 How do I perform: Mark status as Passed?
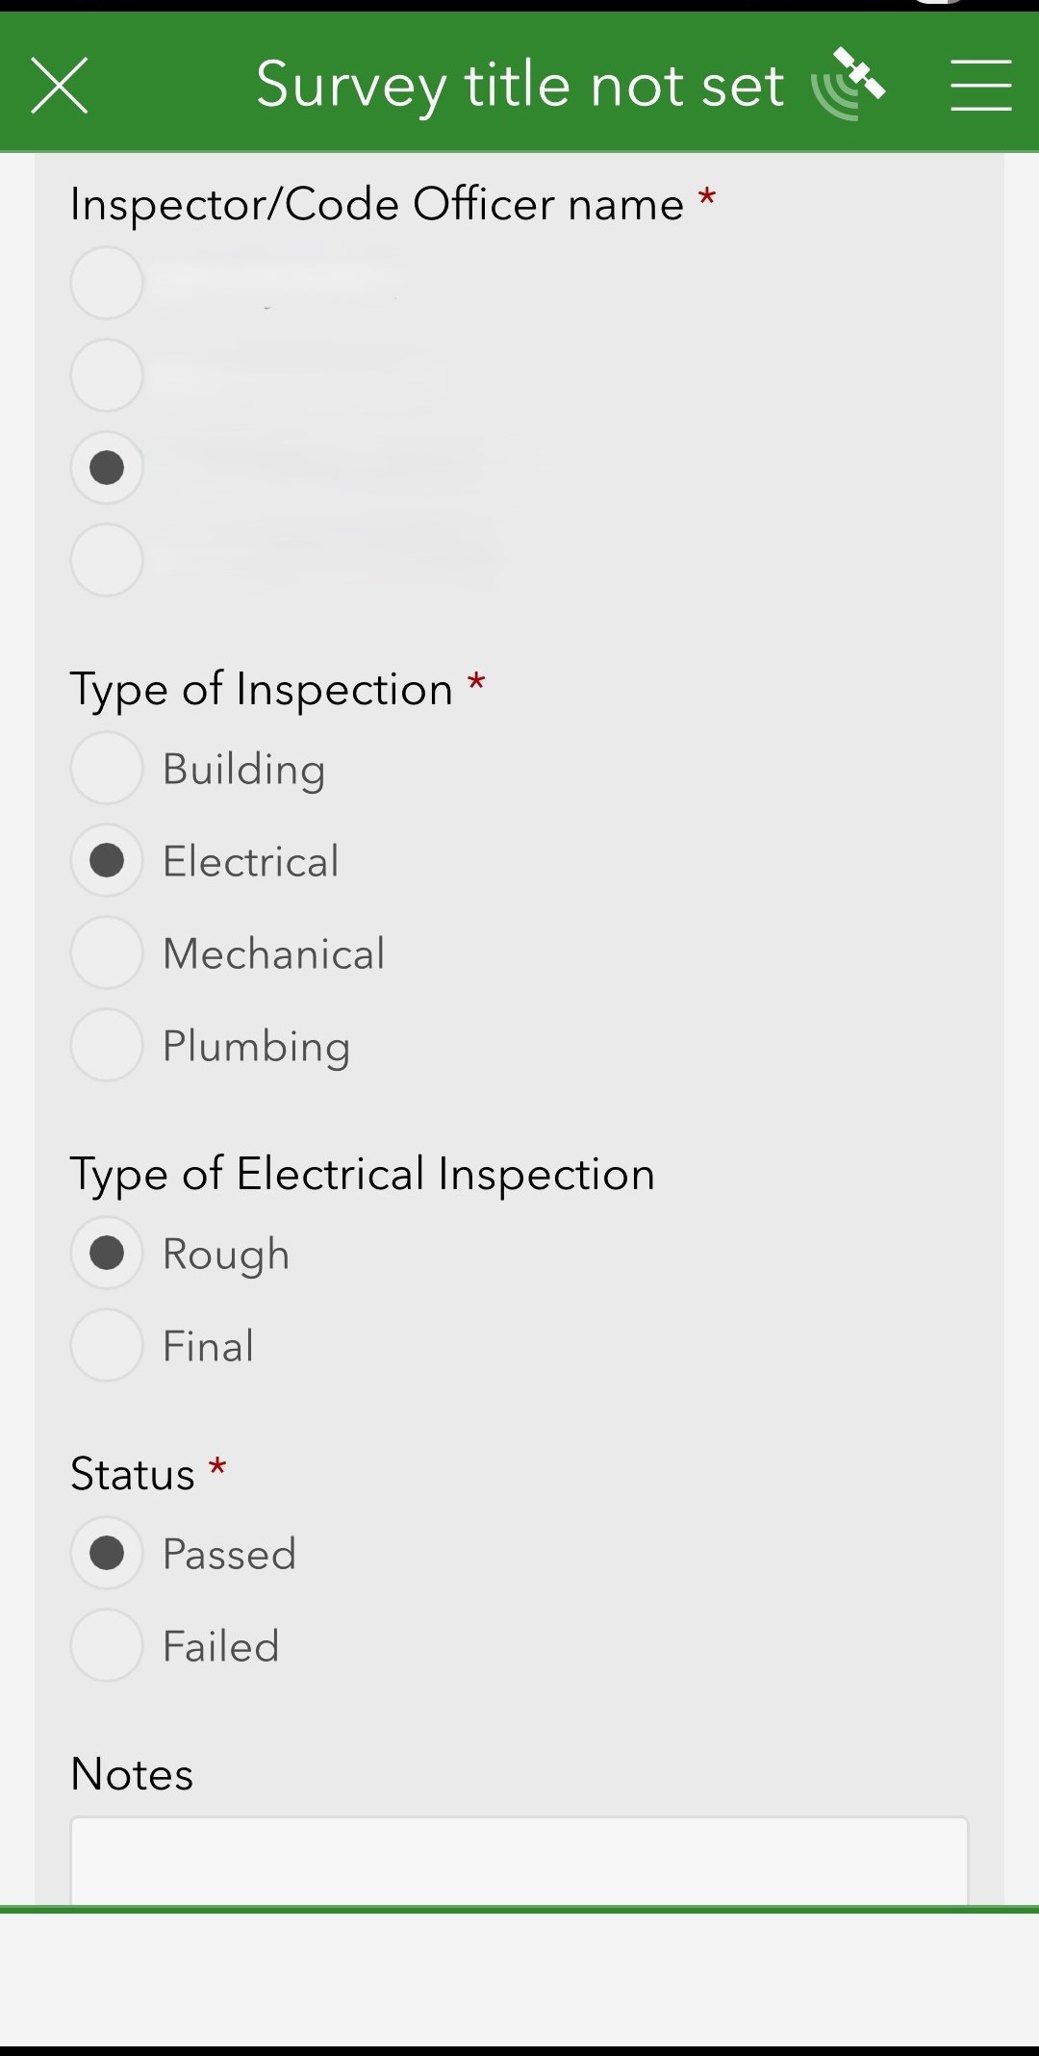point(107,1553)
